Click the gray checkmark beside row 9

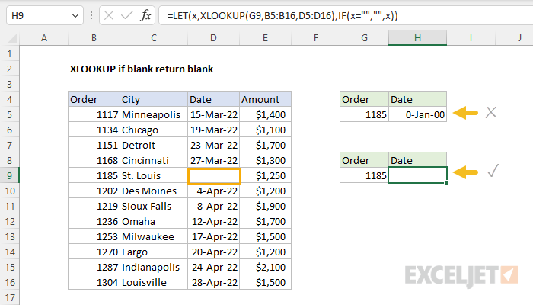click(x=492, y=173)
